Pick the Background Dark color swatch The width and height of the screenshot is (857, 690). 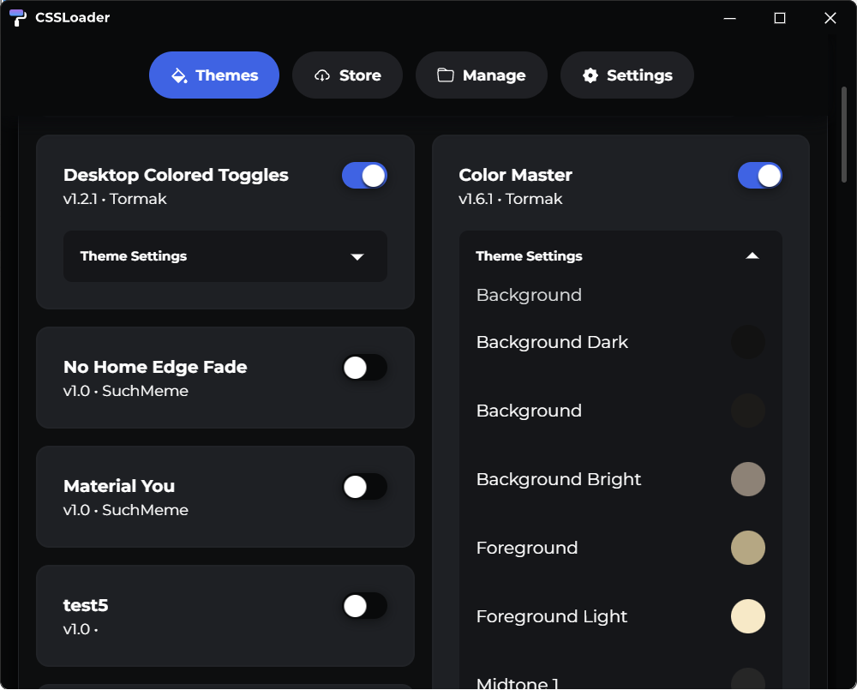tap(748, 342)
